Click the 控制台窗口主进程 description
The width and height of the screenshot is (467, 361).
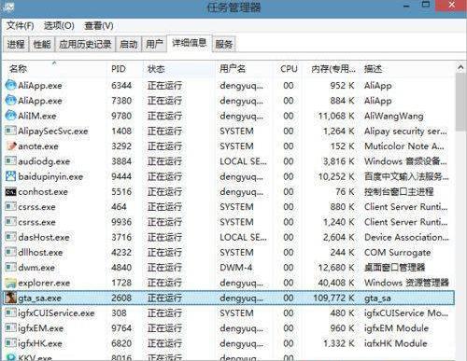399,191
